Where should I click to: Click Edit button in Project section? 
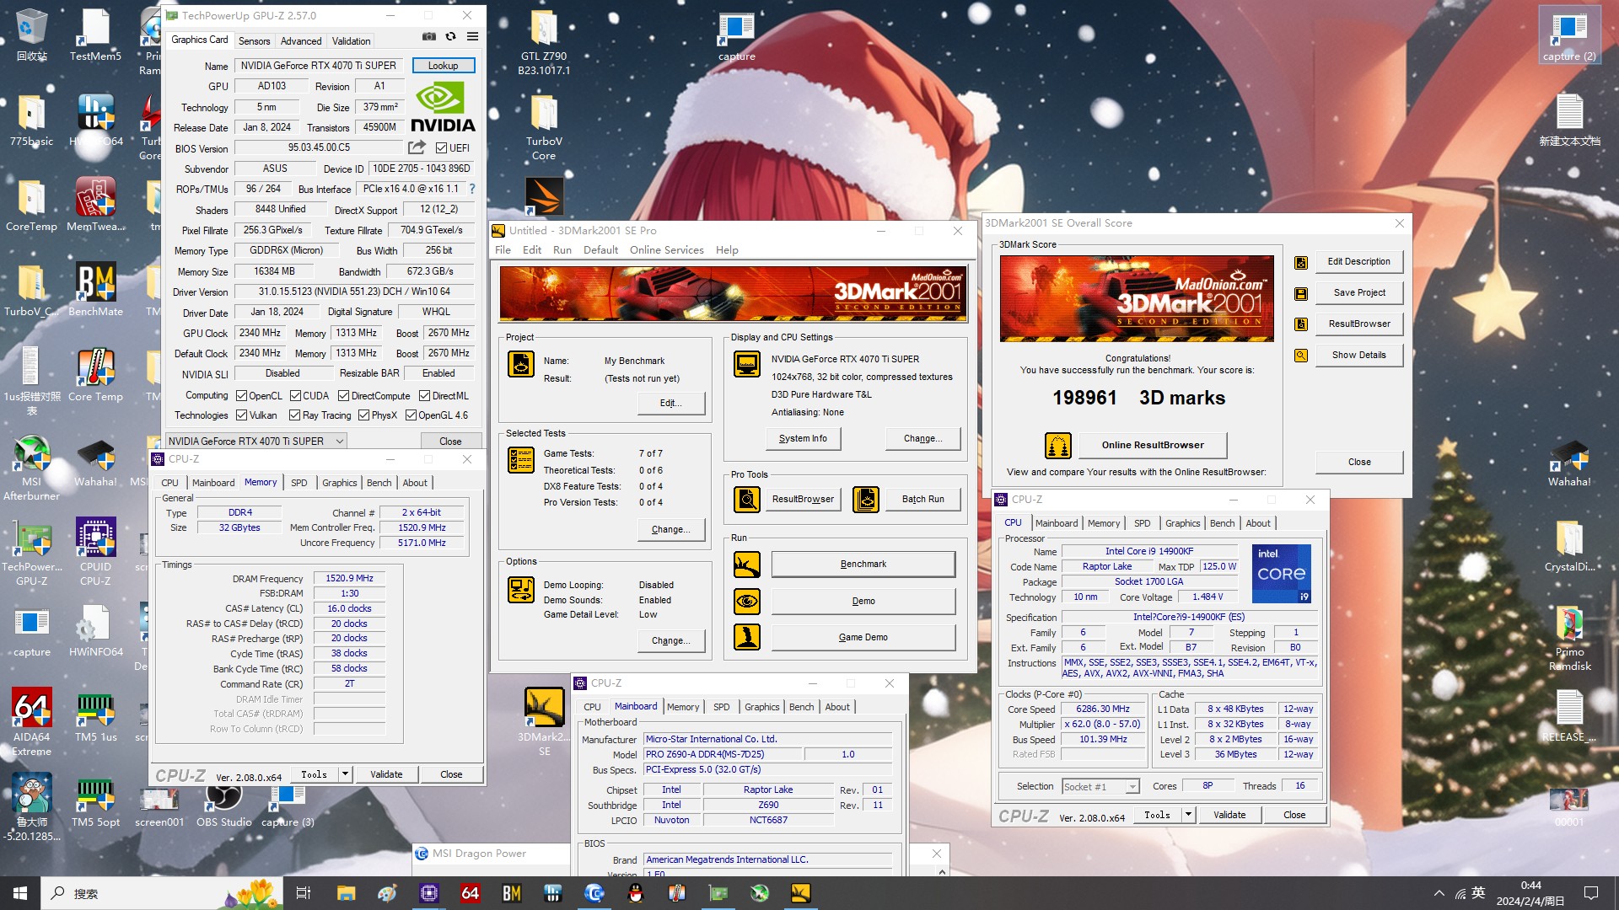click(x=670, y=403)
